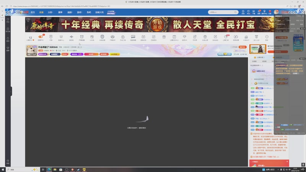Open the checklist task center icon
This screenshot has height=172, width=306.
pyautogui.click(x=174, y=37)
